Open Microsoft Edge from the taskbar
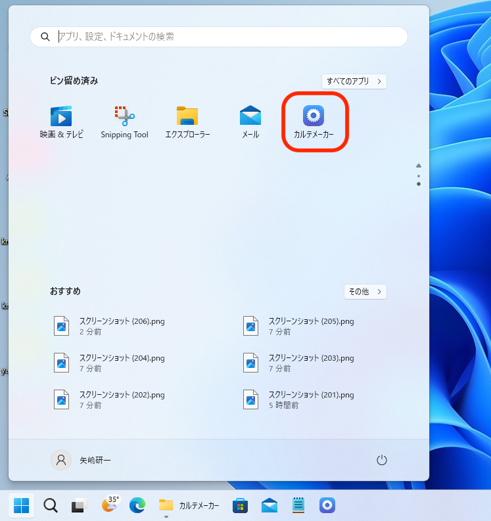Image resolution: width=491 pixels, height=521 pixels. coord(137,505)
